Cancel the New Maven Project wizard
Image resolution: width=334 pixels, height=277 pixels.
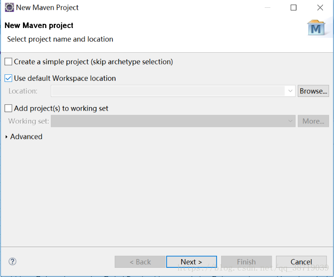click(301, 262)
